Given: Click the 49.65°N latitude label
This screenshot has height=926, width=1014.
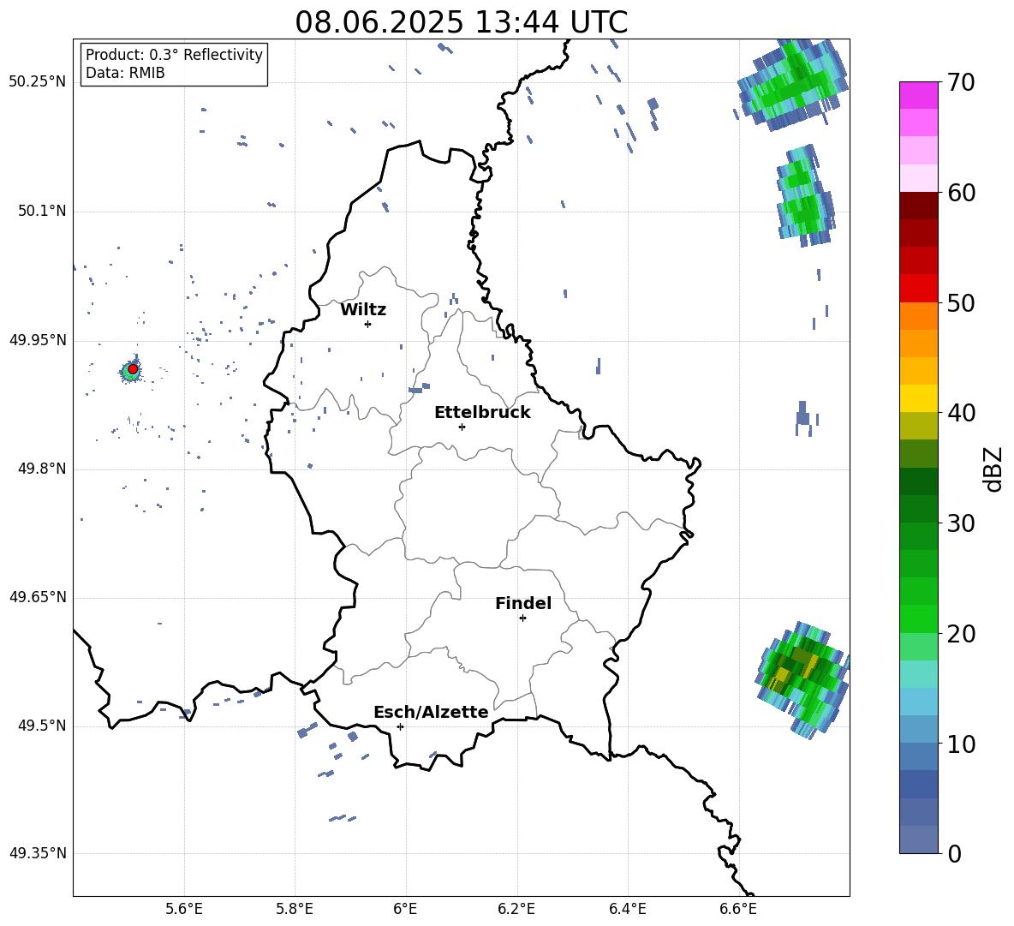Looking at the screenshot, I should tap(38, 597).
